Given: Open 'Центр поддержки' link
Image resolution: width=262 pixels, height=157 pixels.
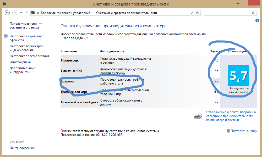Looking at the screenshot, I should pyautogui.click(x=23, y=148).
